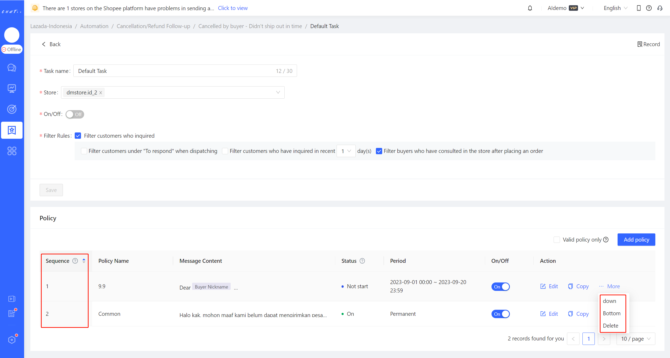The height and width of the screenshot is (358, 670).
Task: Click the Buyer Nickname tag
Action: tap(211, 287)
